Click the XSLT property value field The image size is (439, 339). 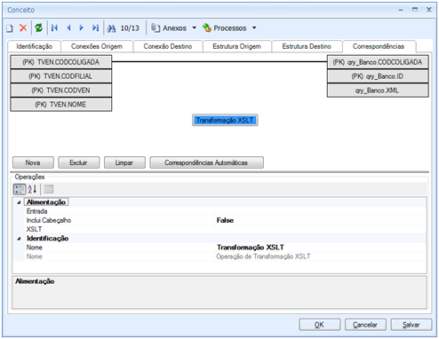321,229
